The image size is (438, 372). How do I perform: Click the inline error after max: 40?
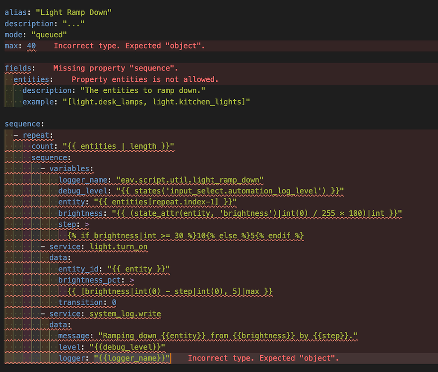(x=129, y=46)
